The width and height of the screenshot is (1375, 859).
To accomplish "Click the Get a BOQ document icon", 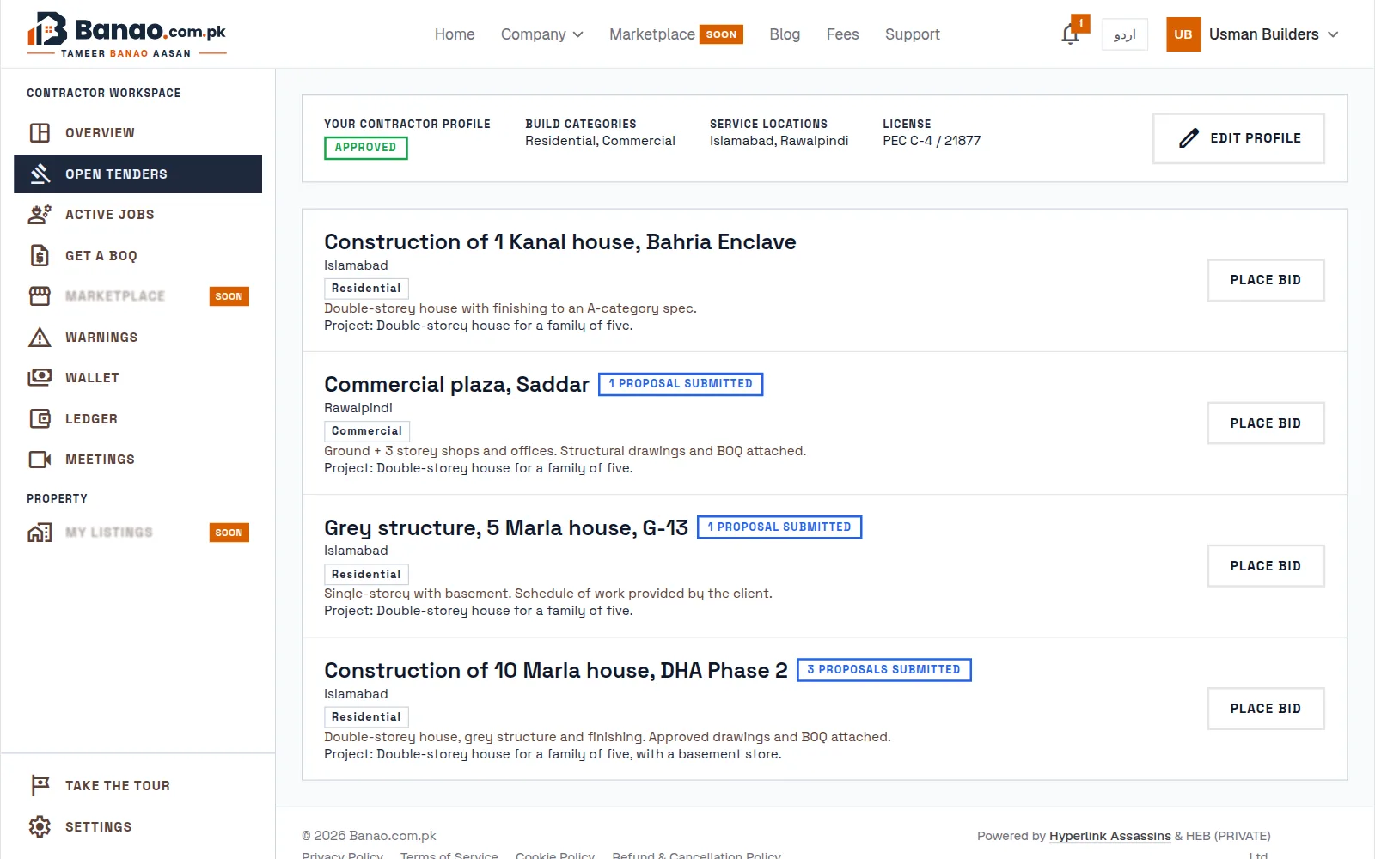I will (40, 255).
